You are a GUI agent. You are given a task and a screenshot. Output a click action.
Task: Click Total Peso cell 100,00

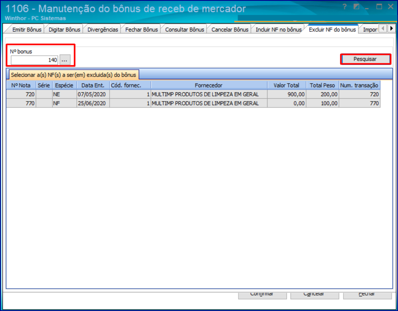pos(322,103)
